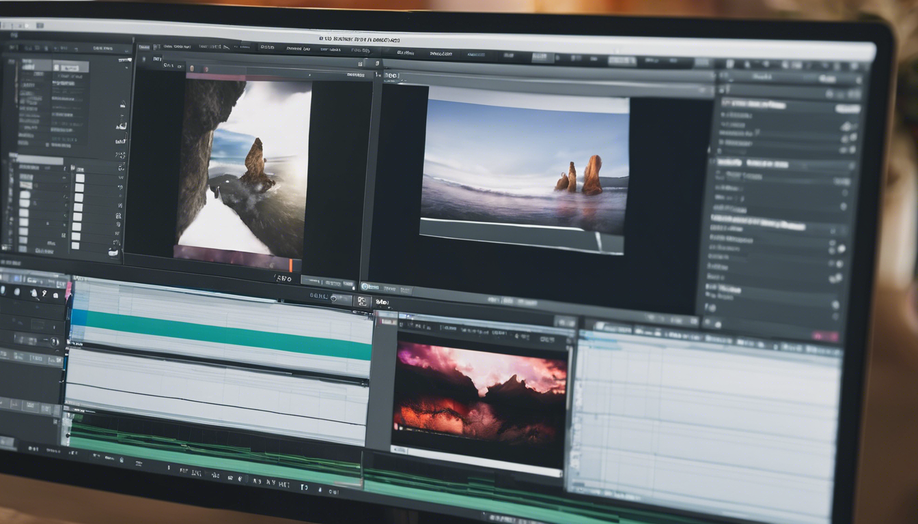Click the orange playhead marker under left viewer
This screenshot has height=524, width=918.
(290, 265)
